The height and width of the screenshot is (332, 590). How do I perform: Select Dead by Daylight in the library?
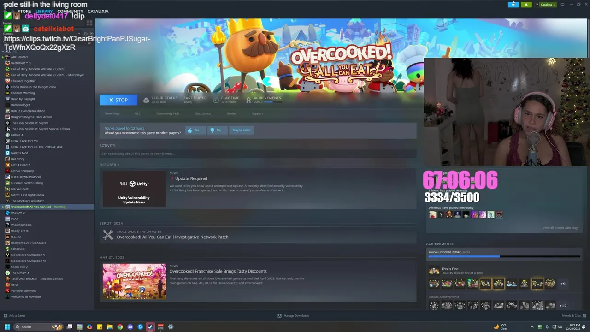23,99
